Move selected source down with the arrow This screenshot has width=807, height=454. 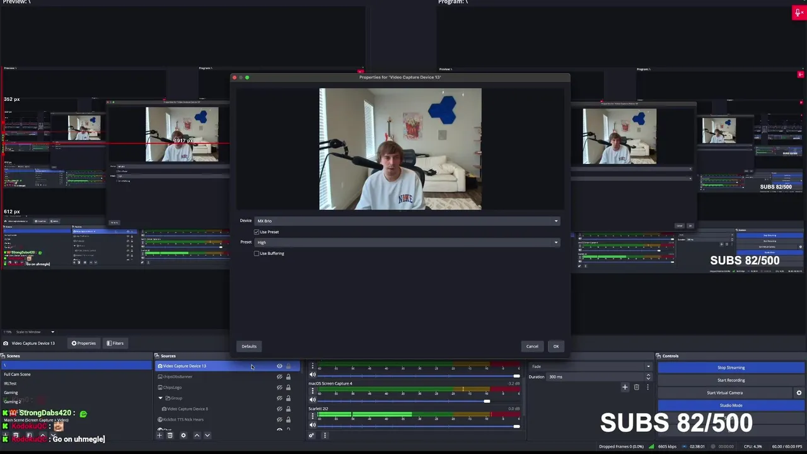pos(207,435)
